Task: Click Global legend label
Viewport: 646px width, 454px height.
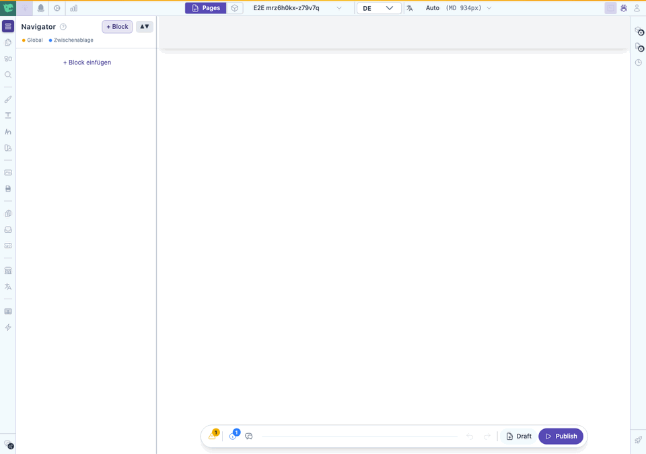Action: (35, 40)
